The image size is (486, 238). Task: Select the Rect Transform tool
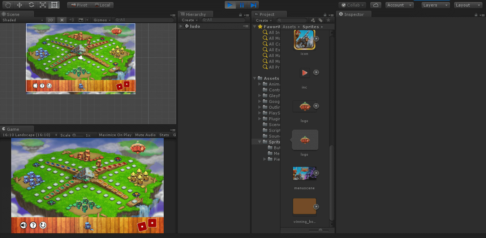55,5
